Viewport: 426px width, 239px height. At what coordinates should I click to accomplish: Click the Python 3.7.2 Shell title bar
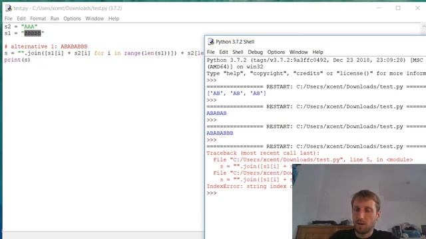315,42
